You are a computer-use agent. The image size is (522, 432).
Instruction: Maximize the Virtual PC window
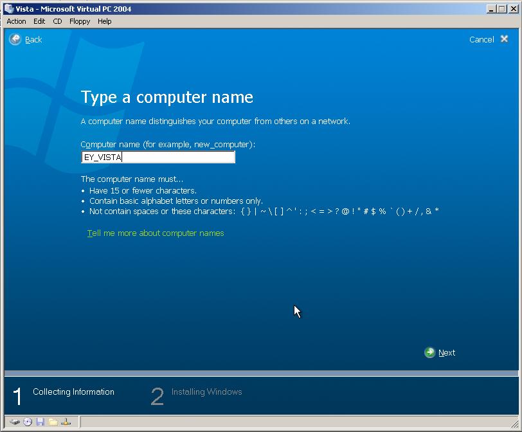tap(502, 9)
